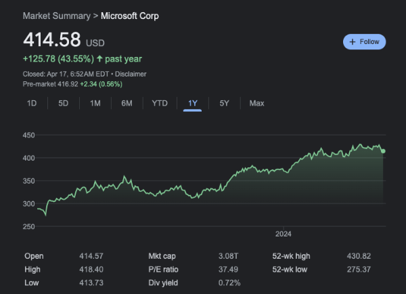Click the P/E ratio value 37.49
The width and height of the screenshot is (406, 294).
[228, 270]
